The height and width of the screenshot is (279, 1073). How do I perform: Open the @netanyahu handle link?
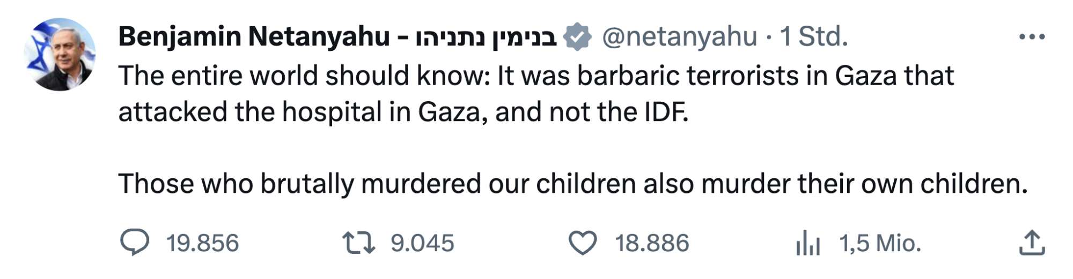click(679, 37)
